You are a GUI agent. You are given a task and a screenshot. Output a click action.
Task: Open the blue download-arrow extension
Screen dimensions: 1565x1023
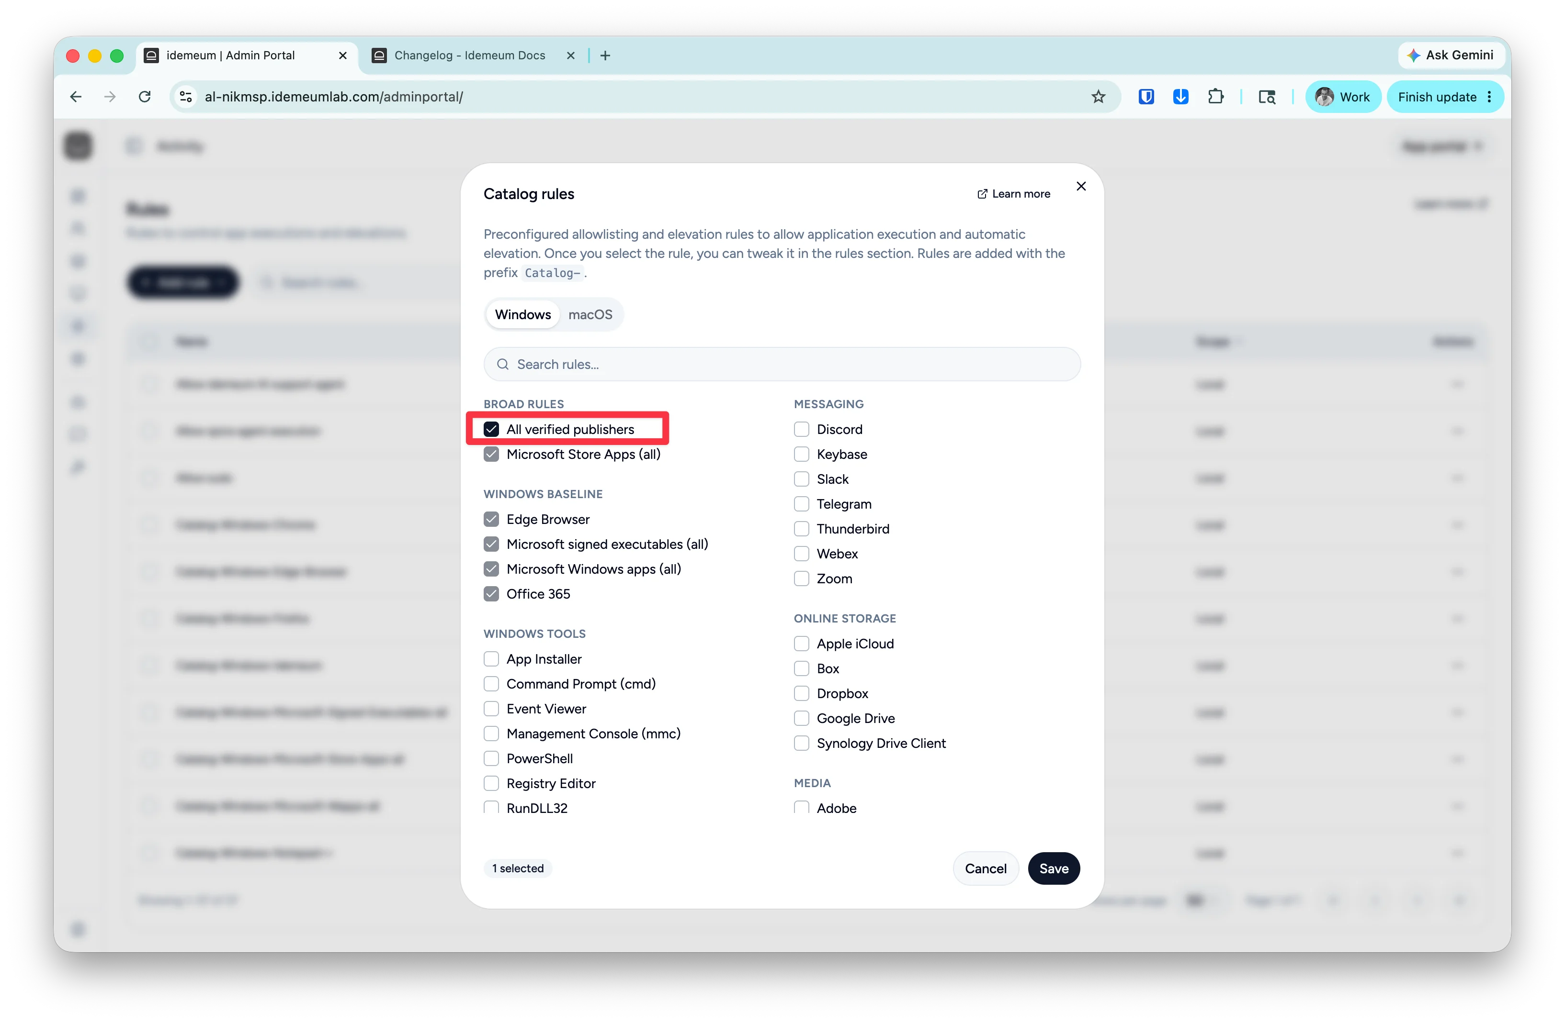(x=1180, y=97)
